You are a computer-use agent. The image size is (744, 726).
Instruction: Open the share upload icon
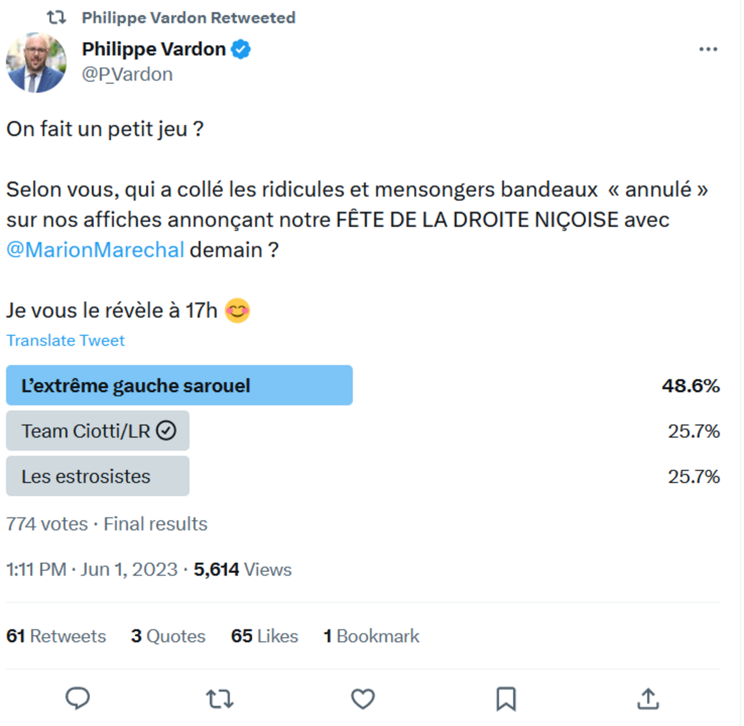click(x=648, y=699)
